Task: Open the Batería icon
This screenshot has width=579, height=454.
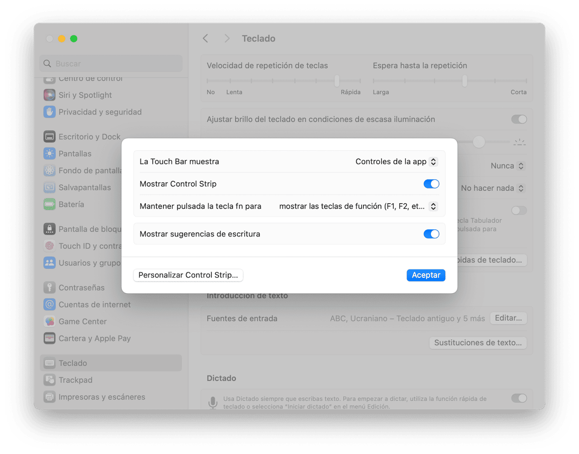Action: (50, 205)
